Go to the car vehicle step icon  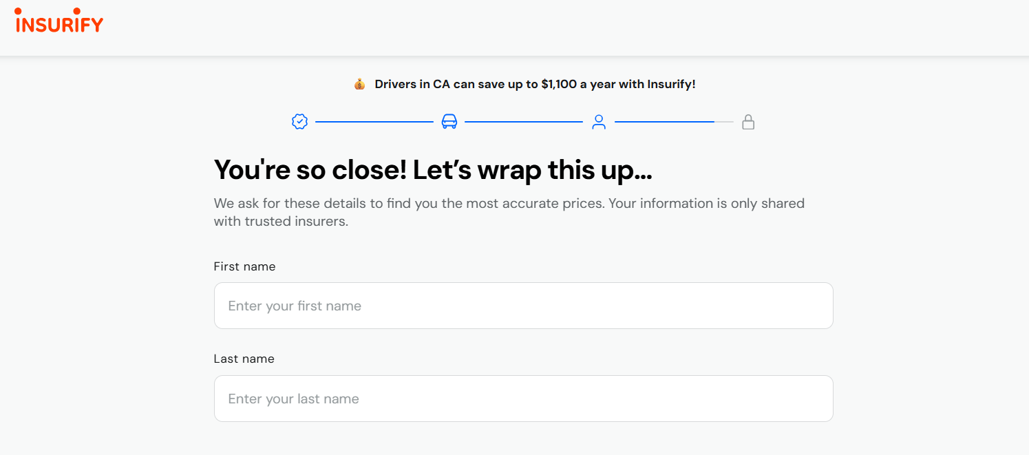click(449, 122)
